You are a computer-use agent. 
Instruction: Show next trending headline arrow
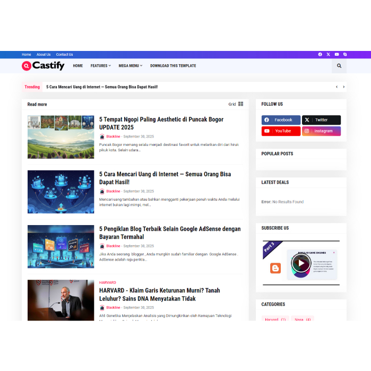[x=344, y=87]
